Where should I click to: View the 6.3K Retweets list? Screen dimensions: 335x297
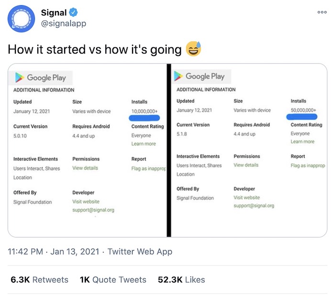pos(40,280)
